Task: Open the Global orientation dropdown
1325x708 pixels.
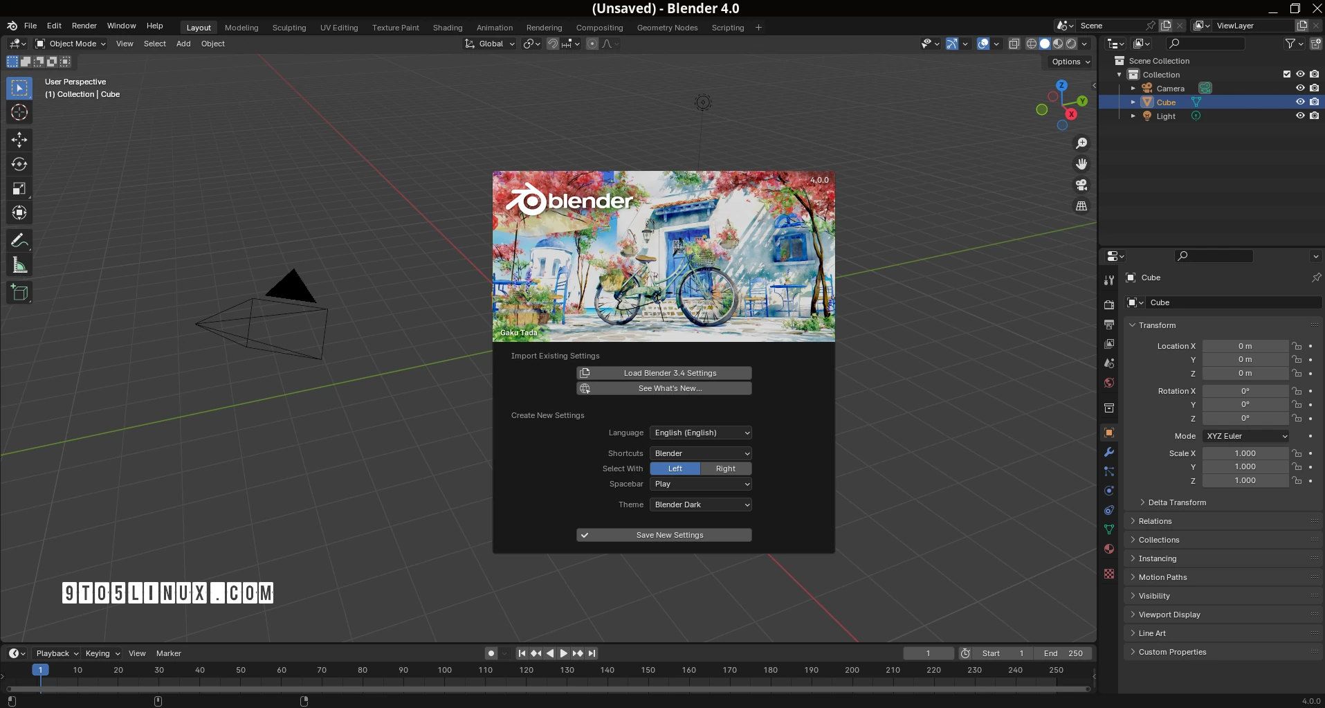Action: 489,44
